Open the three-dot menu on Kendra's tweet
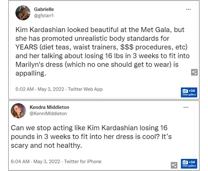This screenshot has height=171, width=208. coord(186,107)
